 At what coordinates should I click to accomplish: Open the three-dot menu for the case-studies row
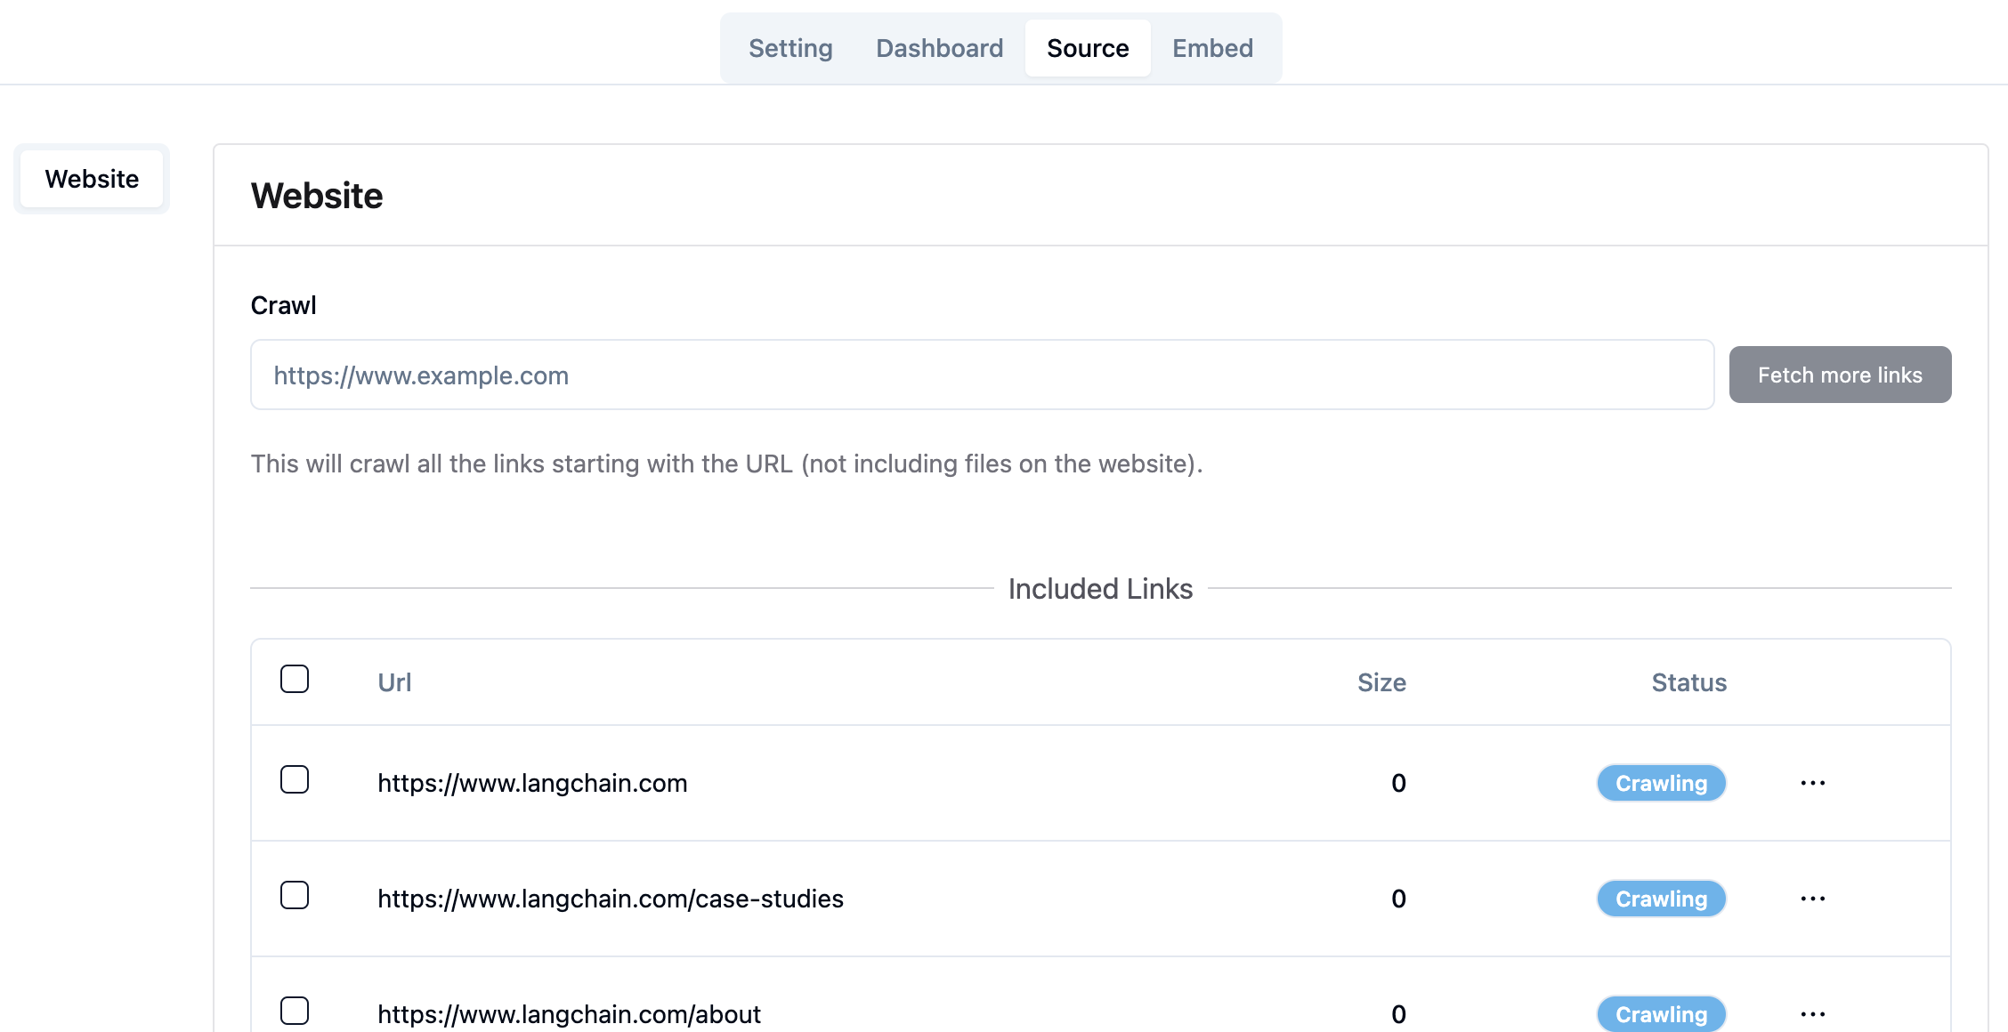pos(1812,899)
